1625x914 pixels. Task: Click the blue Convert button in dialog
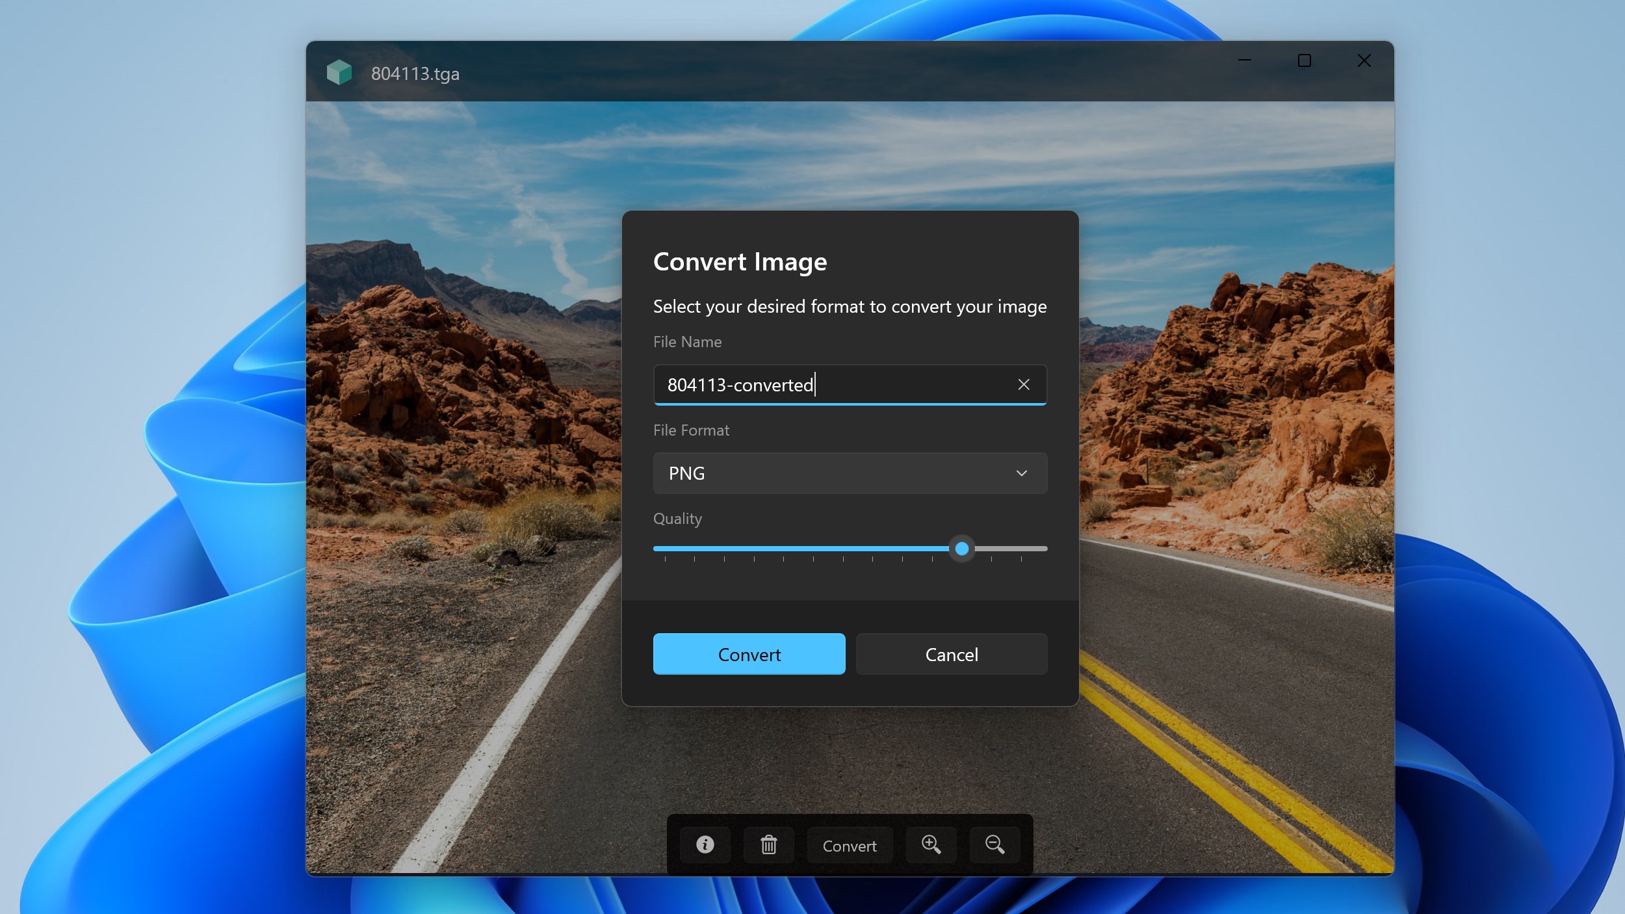[x=749, y=654]
